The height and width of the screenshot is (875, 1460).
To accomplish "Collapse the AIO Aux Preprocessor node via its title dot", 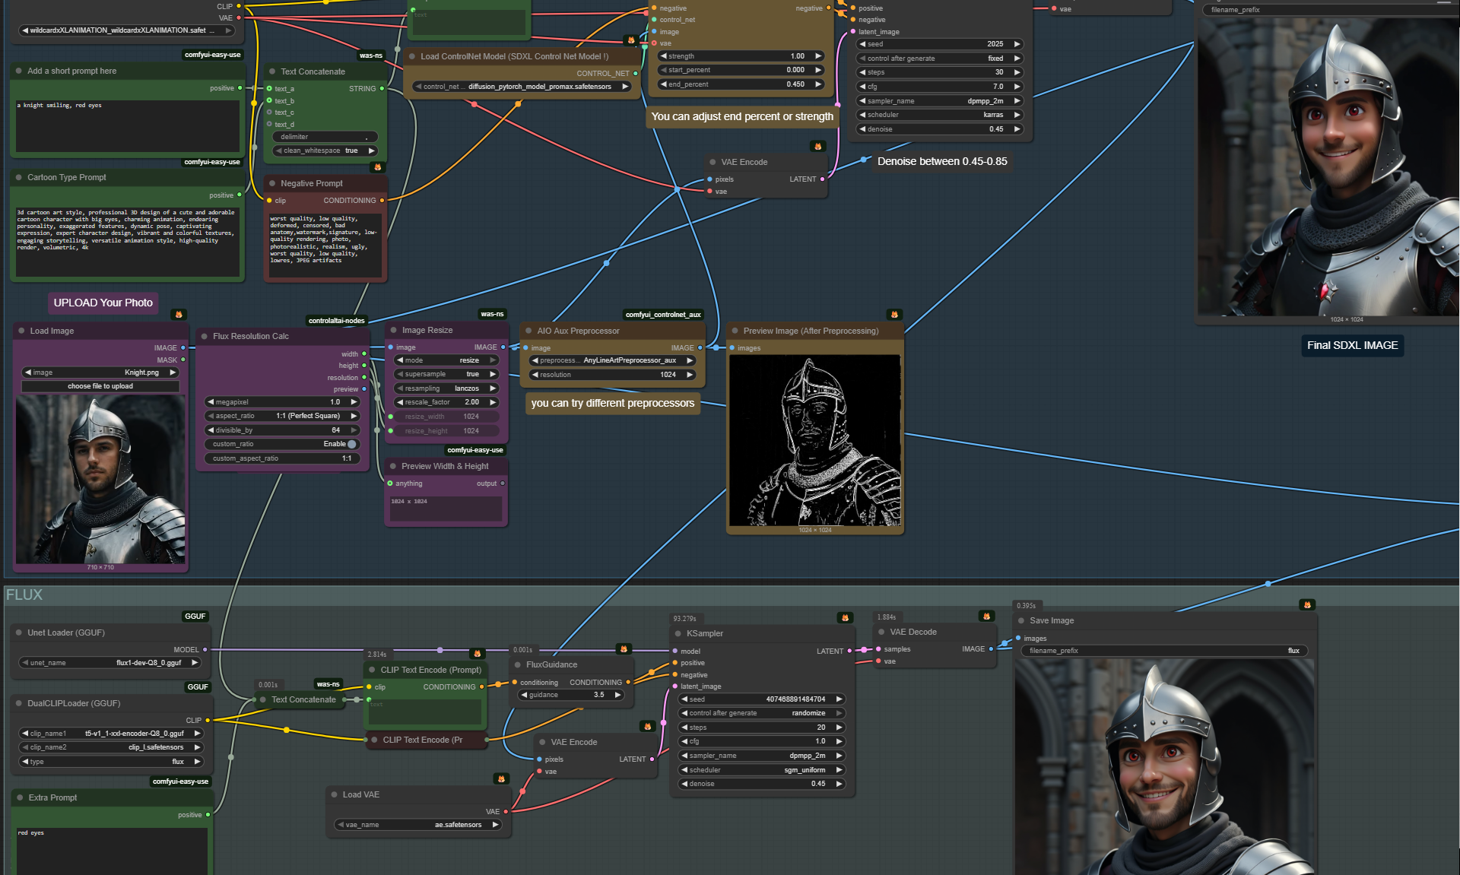I will click(528, 331).
